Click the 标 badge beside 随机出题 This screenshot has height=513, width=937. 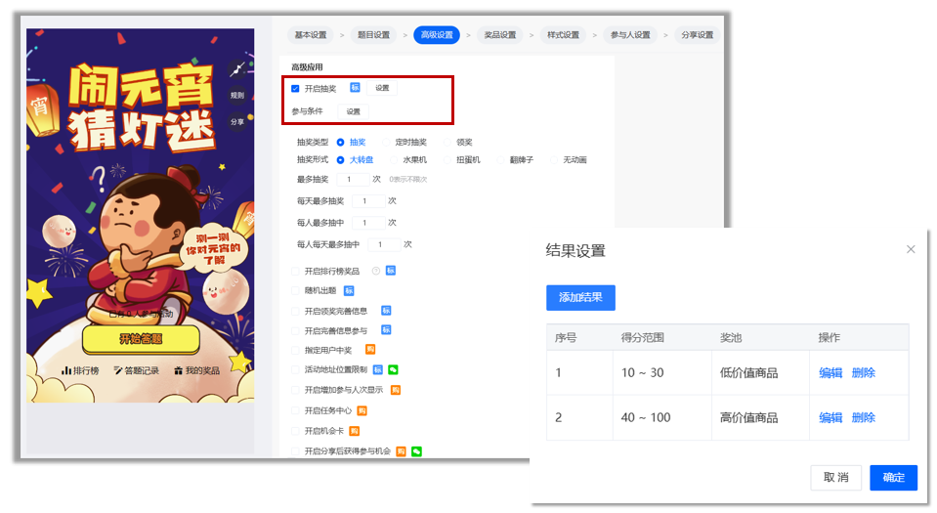point(349,290)
